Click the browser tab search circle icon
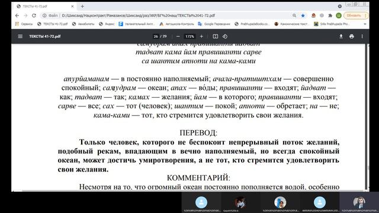Screen dimensions: 379x213 tap(339, 7)
